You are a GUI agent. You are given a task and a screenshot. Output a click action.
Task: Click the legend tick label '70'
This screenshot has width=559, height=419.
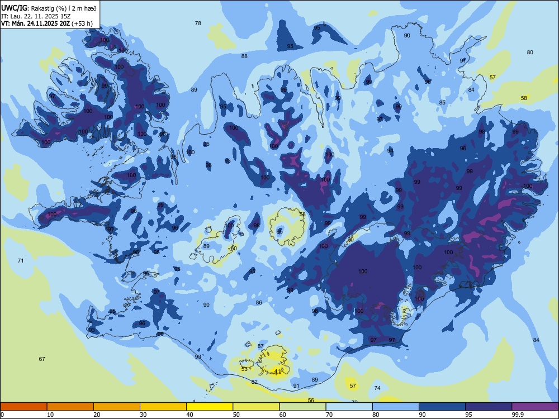(x=329, y=415)
